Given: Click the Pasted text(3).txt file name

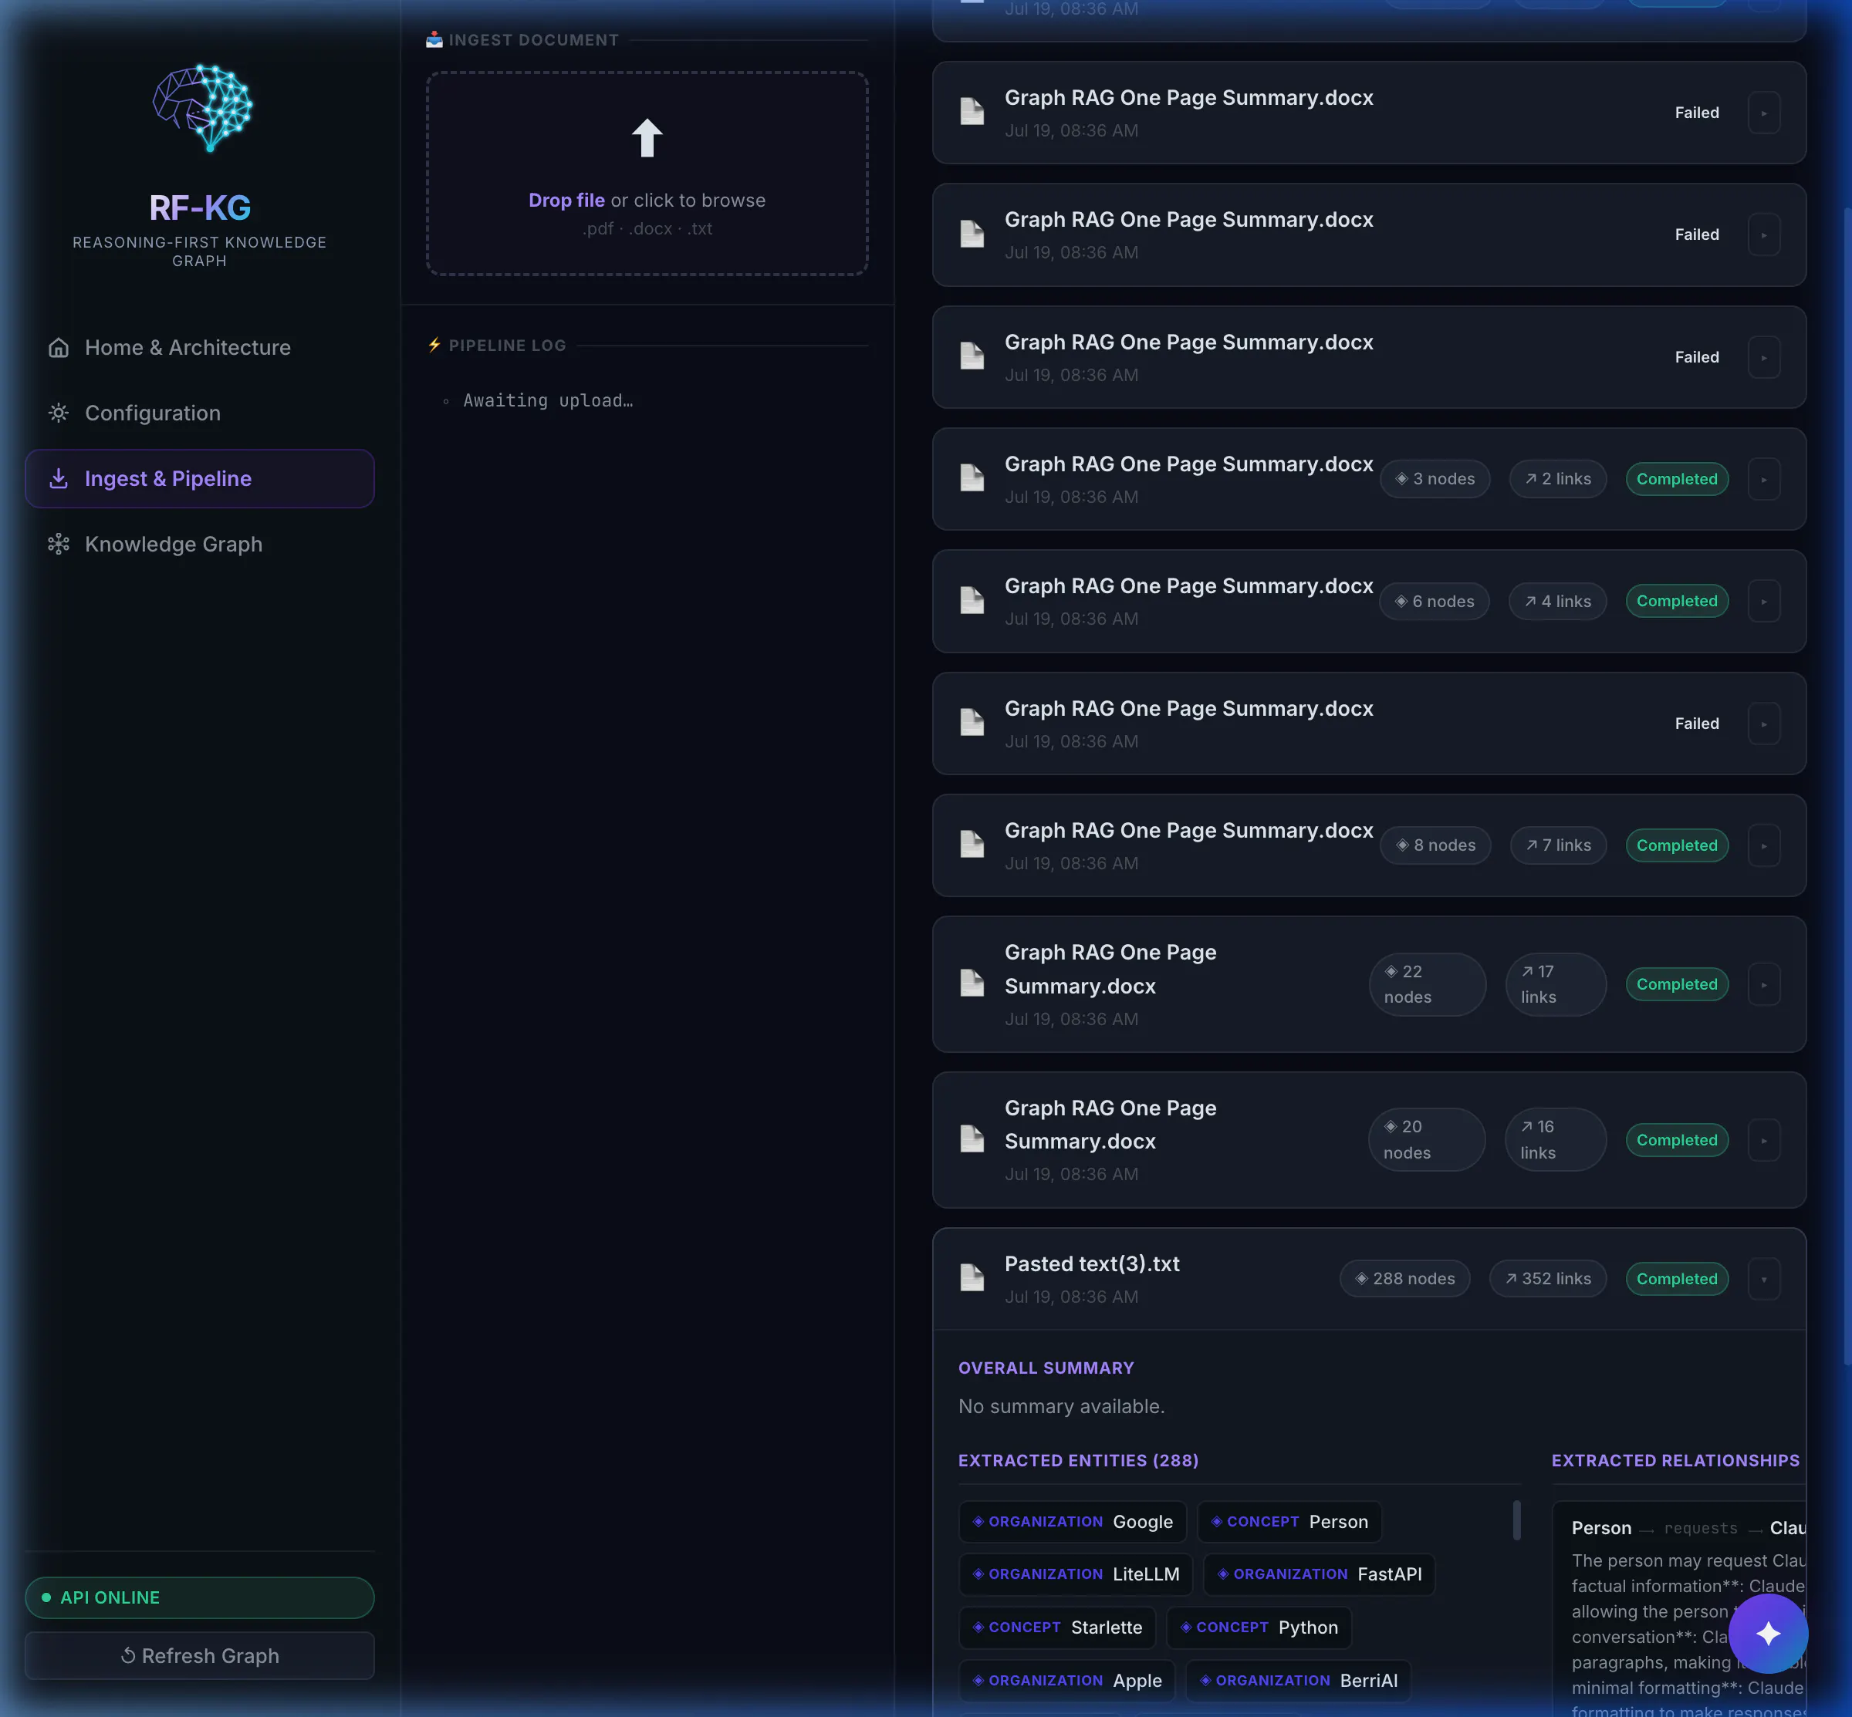Looking at the screenshot, I should (x=1091, y=1263).
